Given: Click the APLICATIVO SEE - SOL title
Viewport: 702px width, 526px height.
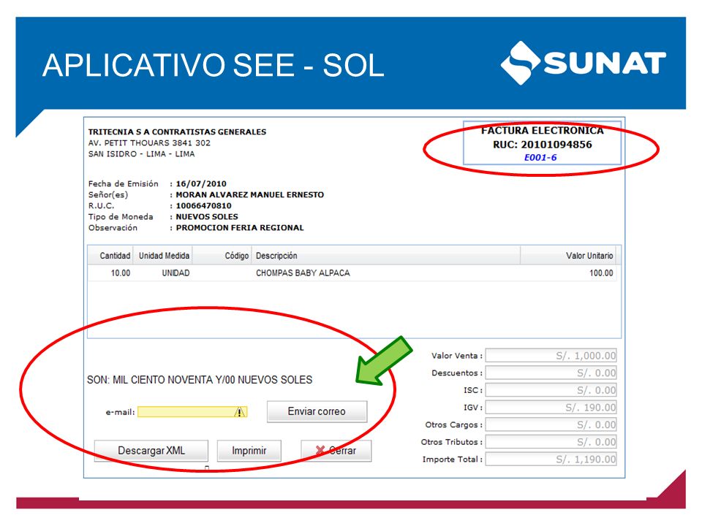Looking at the screenshot, I should 214,65.
